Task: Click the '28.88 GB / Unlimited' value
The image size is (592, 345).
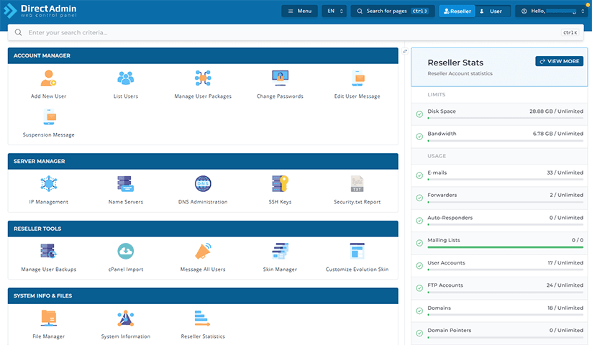Action: point(556,111)
